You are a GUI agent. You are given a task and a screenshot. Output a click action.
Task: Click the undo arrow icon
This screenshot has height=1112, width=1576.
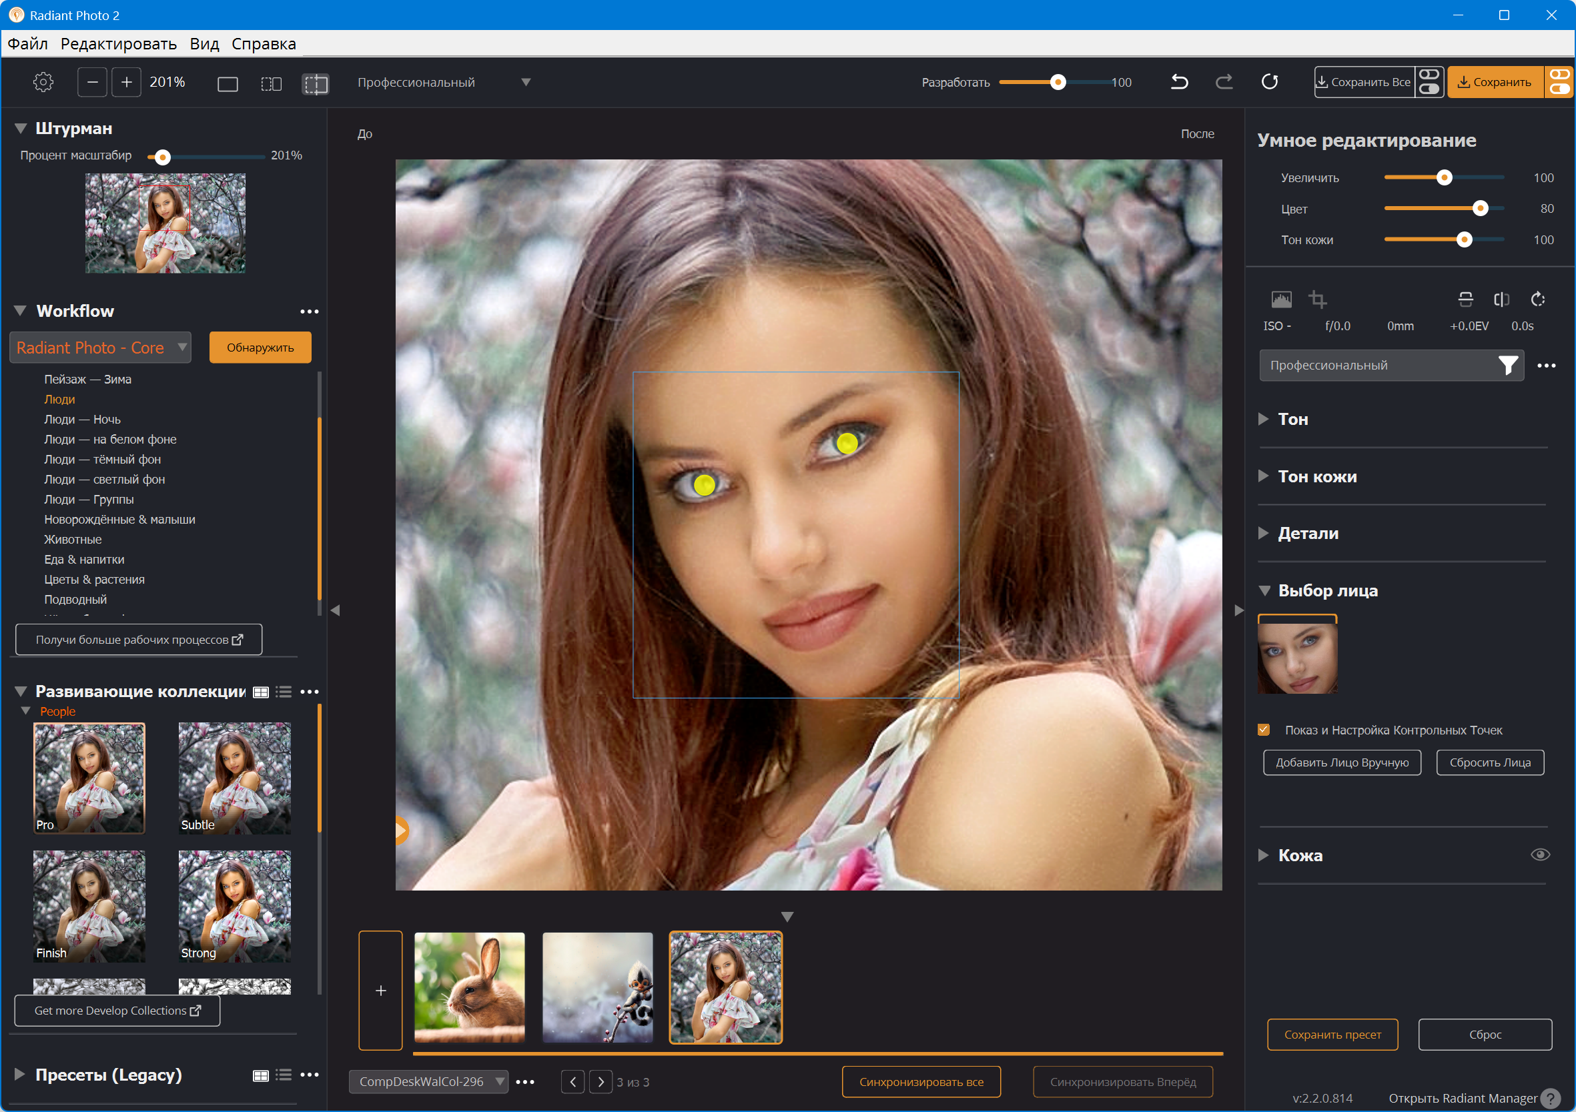tap(1178, 82)
